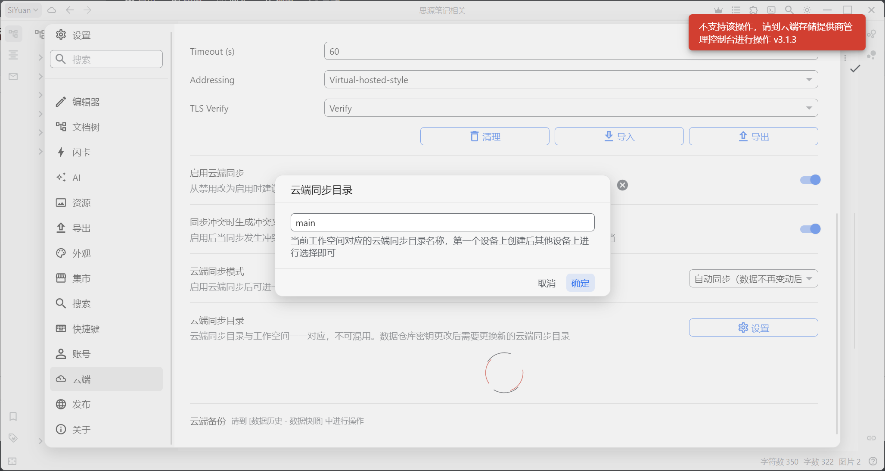Viewport: 885px width, 471px height.
Task: Open the Addressing dropdown
Action: point(571,80)
